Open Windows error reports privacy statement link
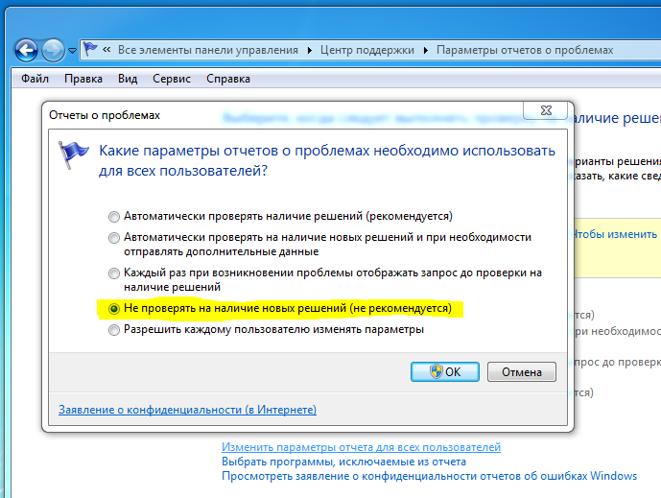The image size is (661, 498). (x=430, y=476)
